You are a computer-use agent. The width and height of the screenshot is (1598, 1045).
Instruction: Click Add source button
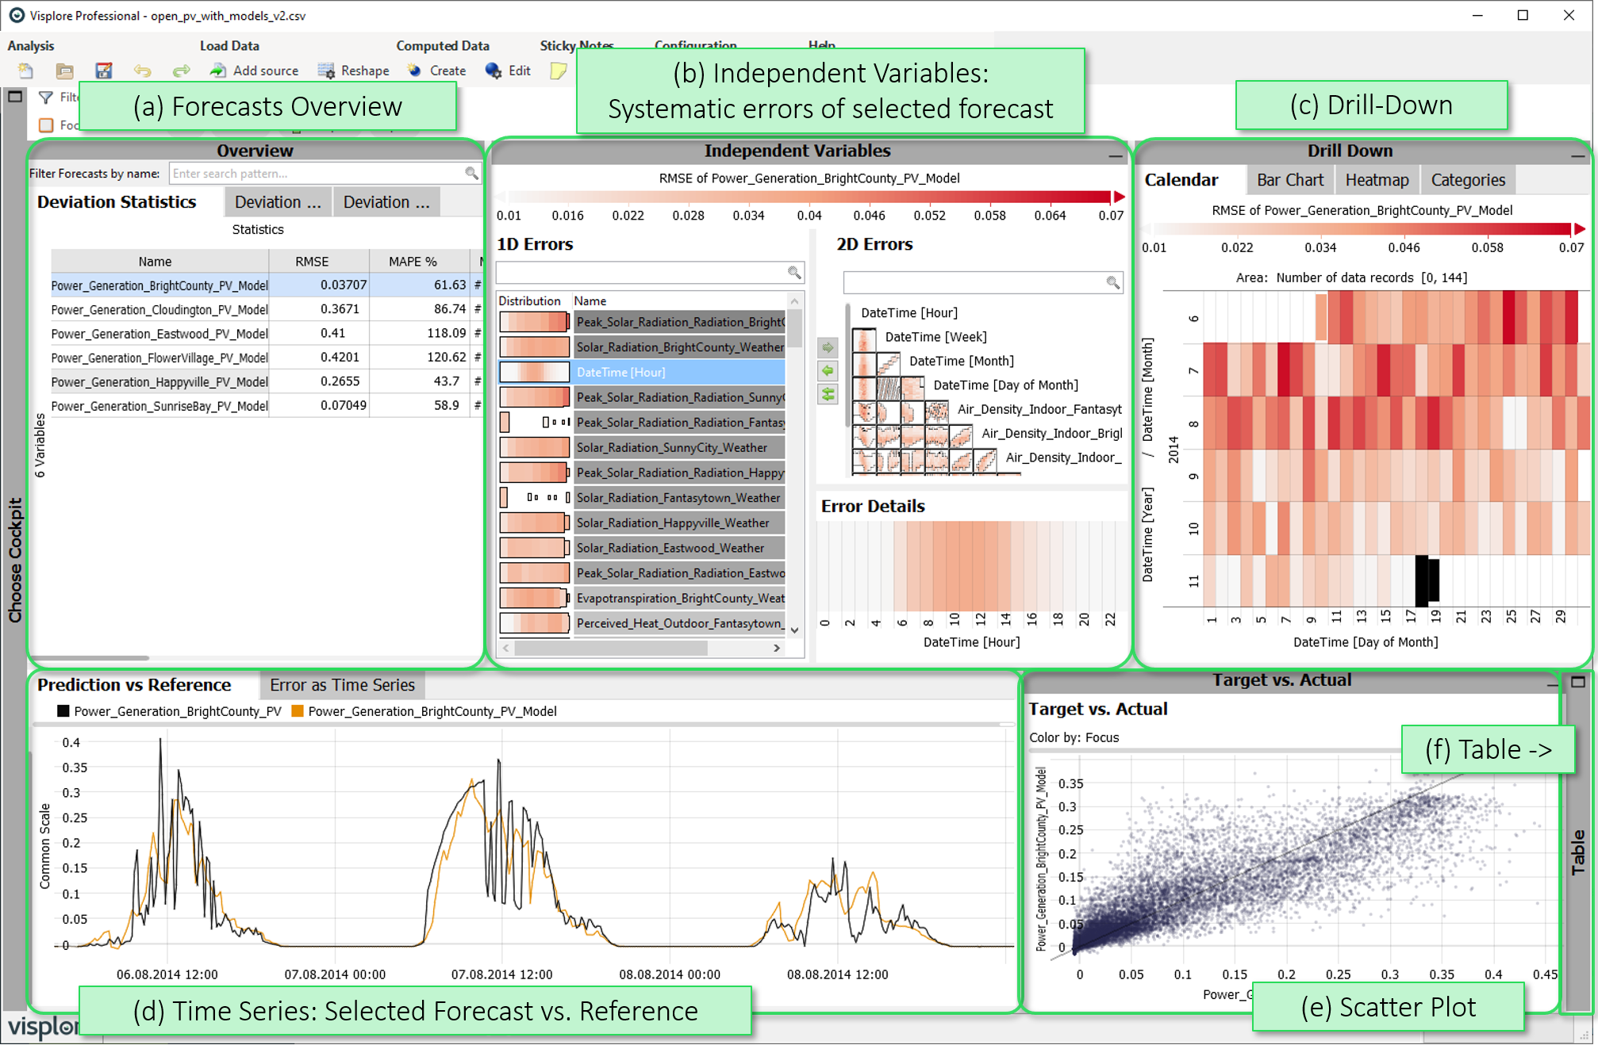coord(255,71)
